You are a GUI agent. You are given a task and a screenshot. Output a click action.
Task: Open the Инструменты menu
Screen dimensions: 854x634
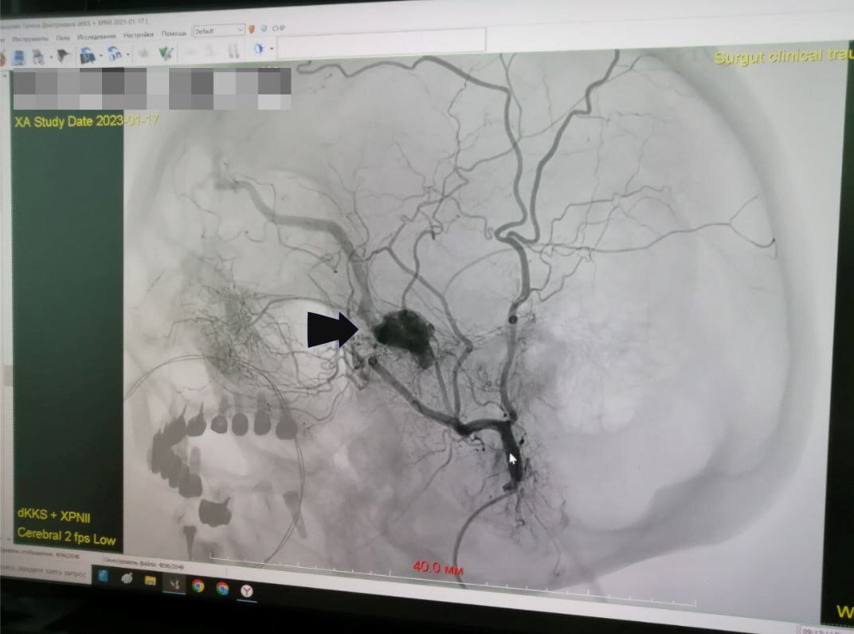30,38
